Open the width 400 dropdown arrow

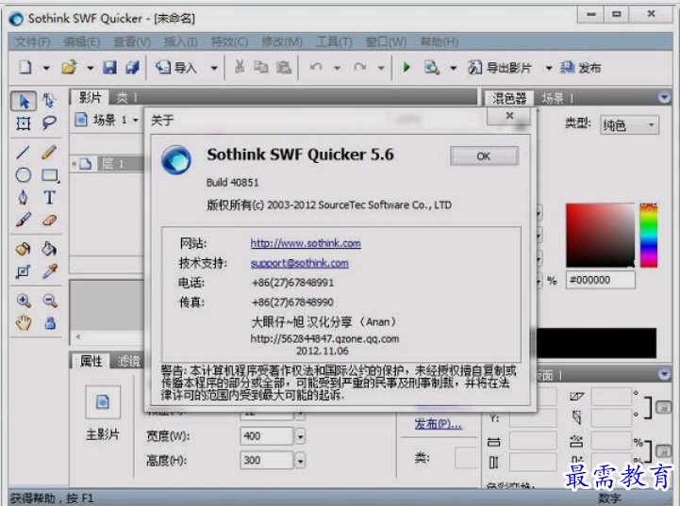click(300, 436)
